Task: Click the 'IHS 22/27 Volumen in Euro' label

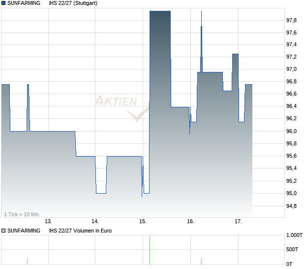Action: click(80, 231)
